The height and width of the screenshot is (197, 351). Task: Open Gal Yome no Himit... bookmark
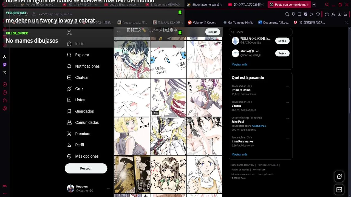click(x=239, y=23)
